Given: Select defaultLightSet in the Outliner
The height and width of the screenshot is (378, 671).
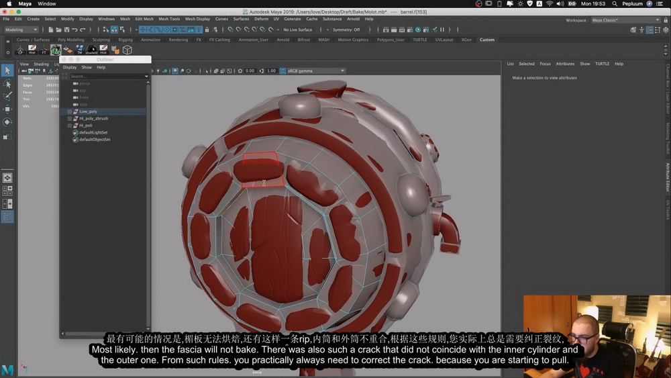Looking at the screenshot, I should [93, 133].
